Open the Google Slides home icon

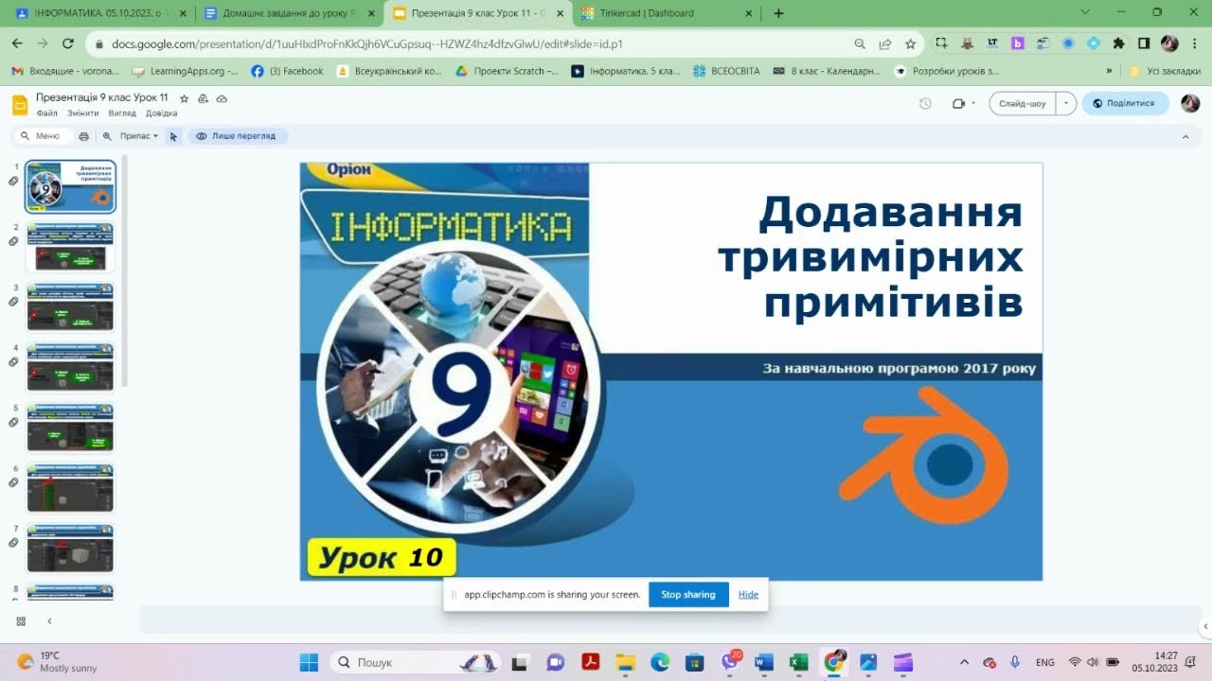point(19,104)
